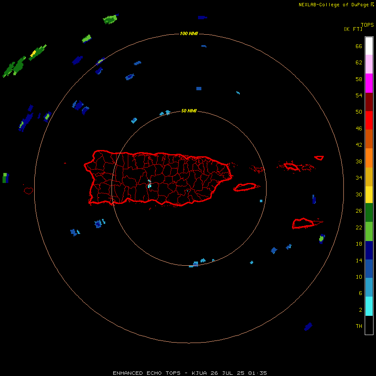Click the 22 value on the tops scale
The width and height of the screenshot is (376, 376).
(x=359, y=227)
